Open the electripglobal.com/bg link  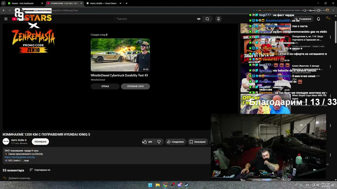(19, 157)
